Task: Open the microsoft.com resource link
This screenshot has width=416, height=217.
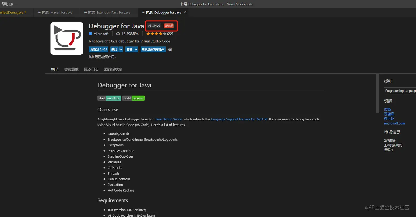Action: (395, 123)
